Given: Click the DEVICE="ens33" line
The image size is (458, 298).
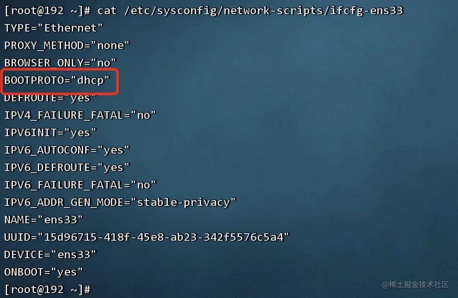Looking at the screenshot, I should point(50,254).
